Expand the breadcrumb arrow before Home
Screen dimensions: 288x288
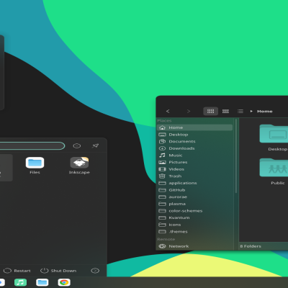(x=251, y=111)
